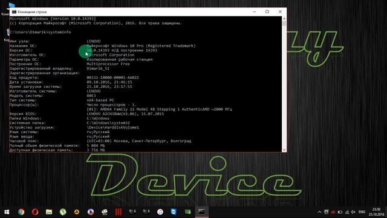Screen dimensions: 387x218
Task: Select the active Command Prompt taskbar button
Action: (x=201, y=212)
